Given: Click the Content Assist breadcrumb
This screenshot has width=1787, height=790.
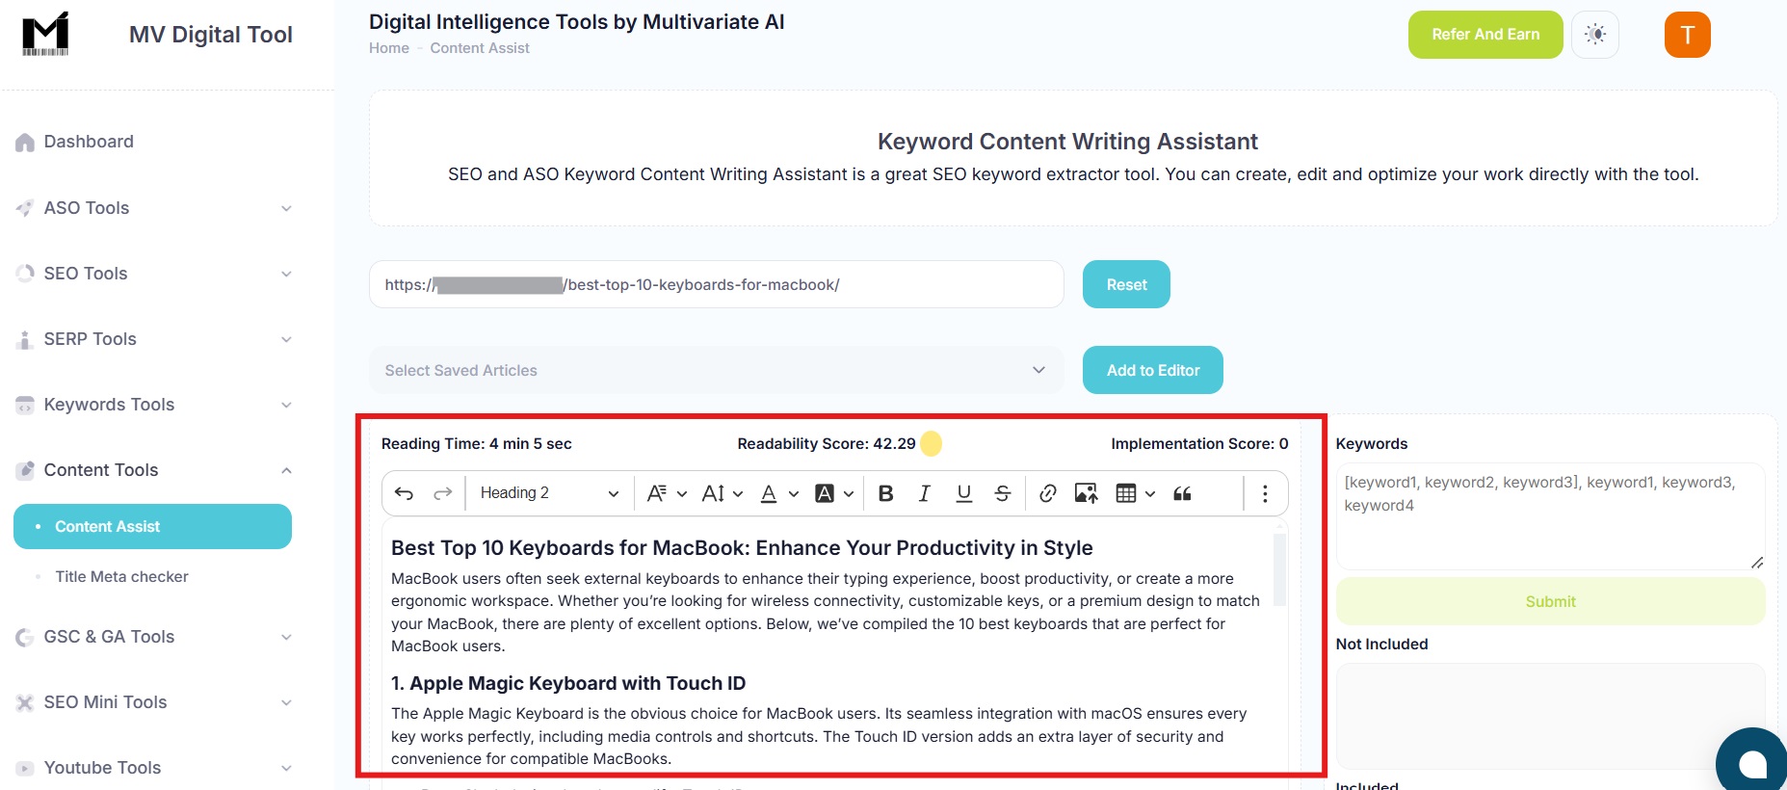Looking at the screenshot, I should click(480, 48).
